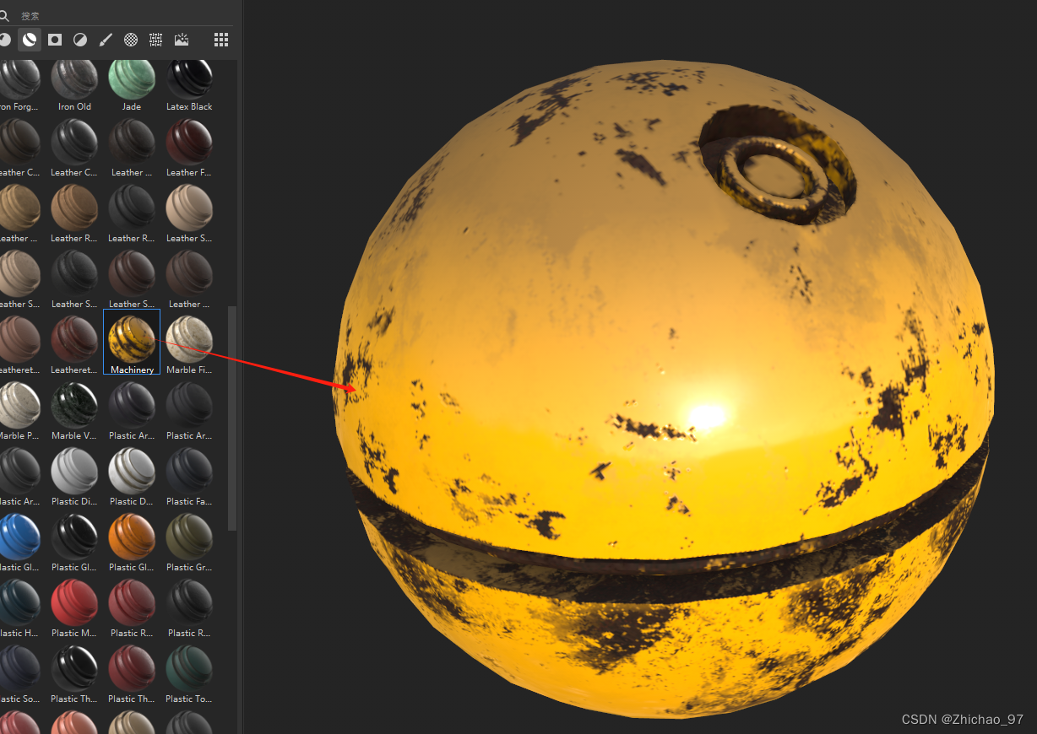
Task: Choose the Plastic Fa... material
Action: coord(189,478)
